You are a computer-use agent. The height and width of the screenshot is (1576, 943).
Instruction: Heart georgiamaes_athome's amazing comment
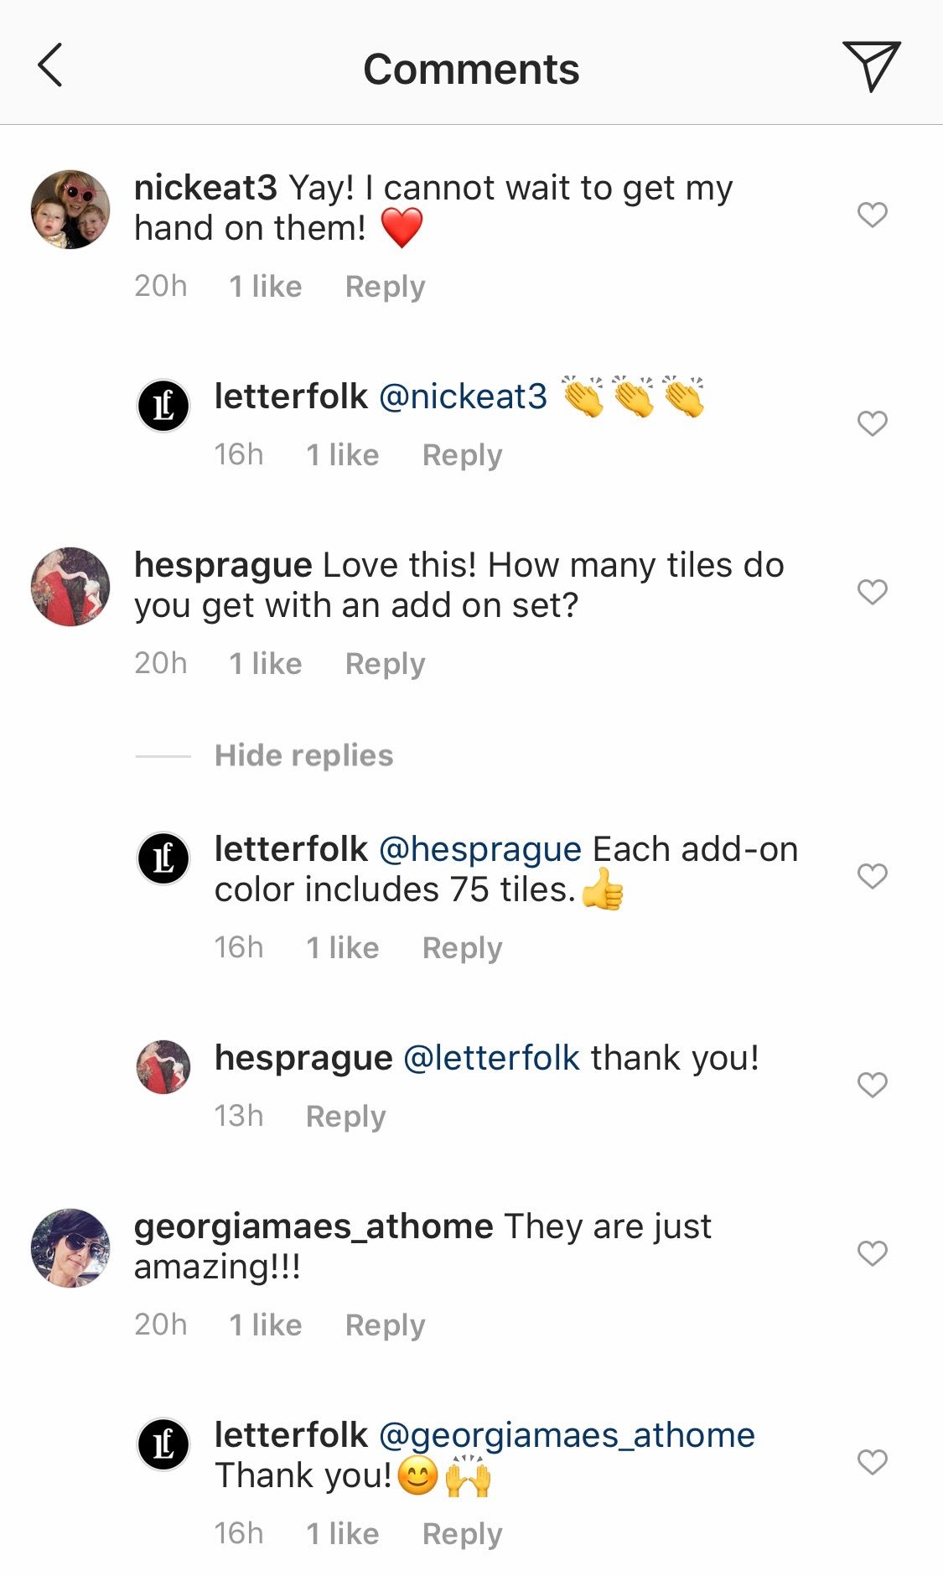(872, 1253)
